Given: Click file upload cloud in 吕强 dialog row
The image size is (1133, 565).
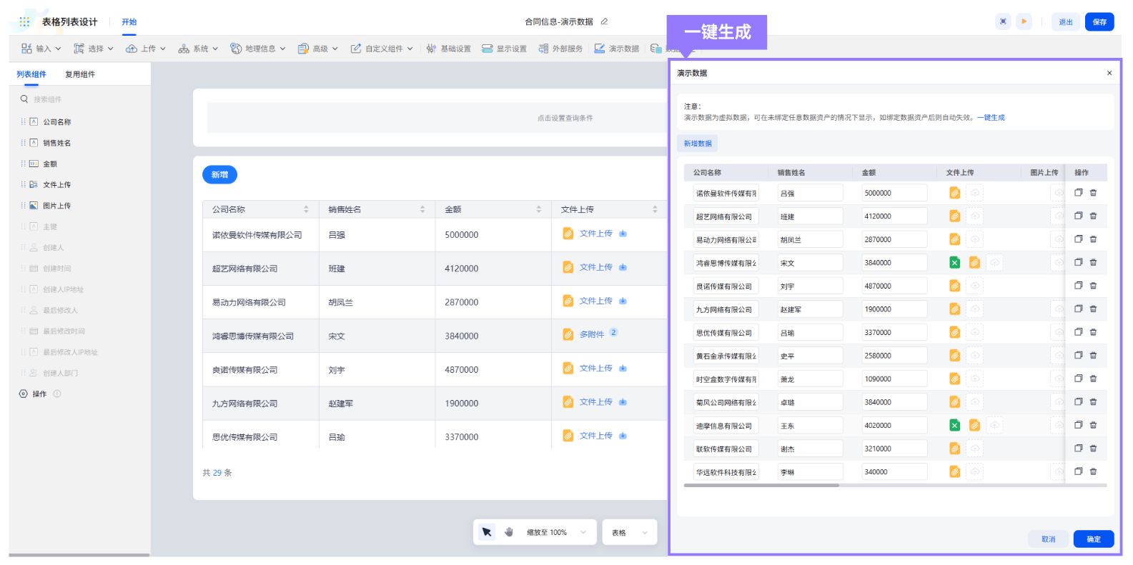Looking at the screenshot, I should click(974, 193).
